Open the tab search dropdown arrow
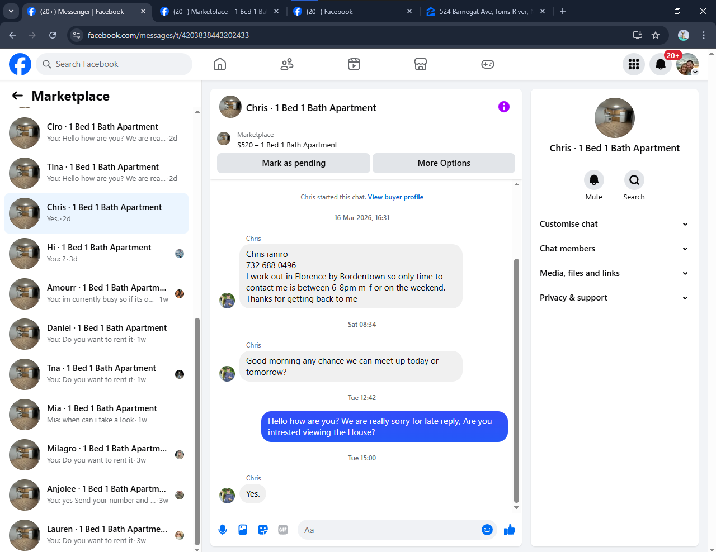This screenshot has height=552, width=716. click(11, 11)
